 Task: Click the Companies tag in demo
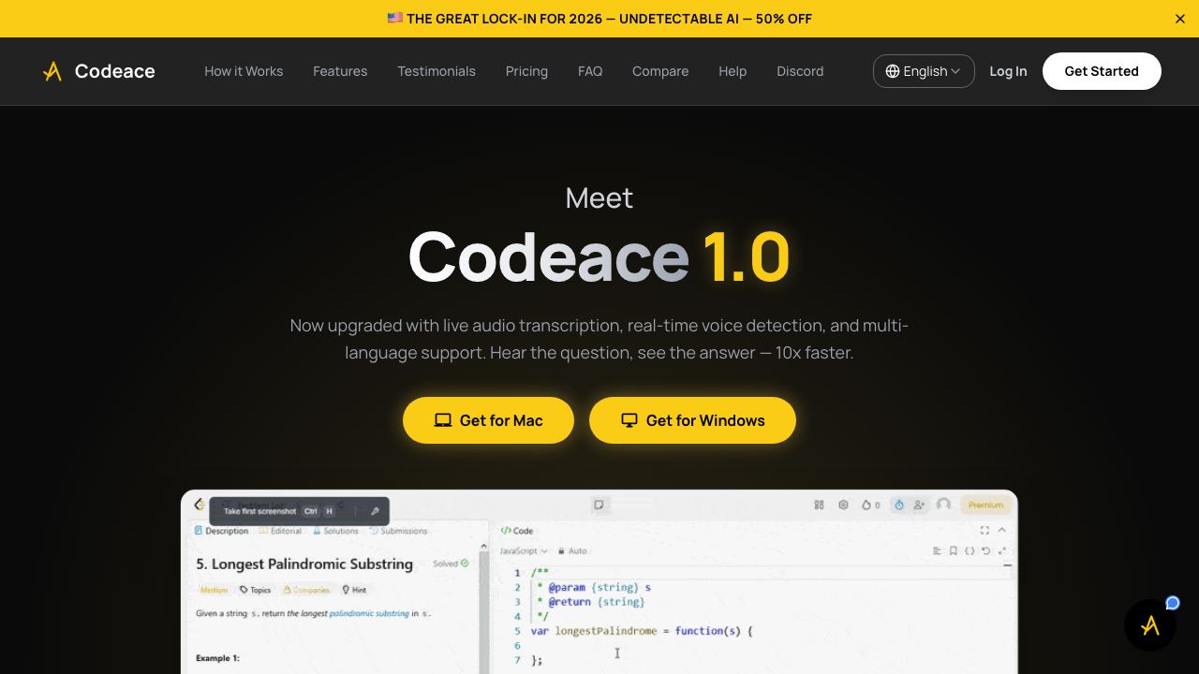(306, 590)
